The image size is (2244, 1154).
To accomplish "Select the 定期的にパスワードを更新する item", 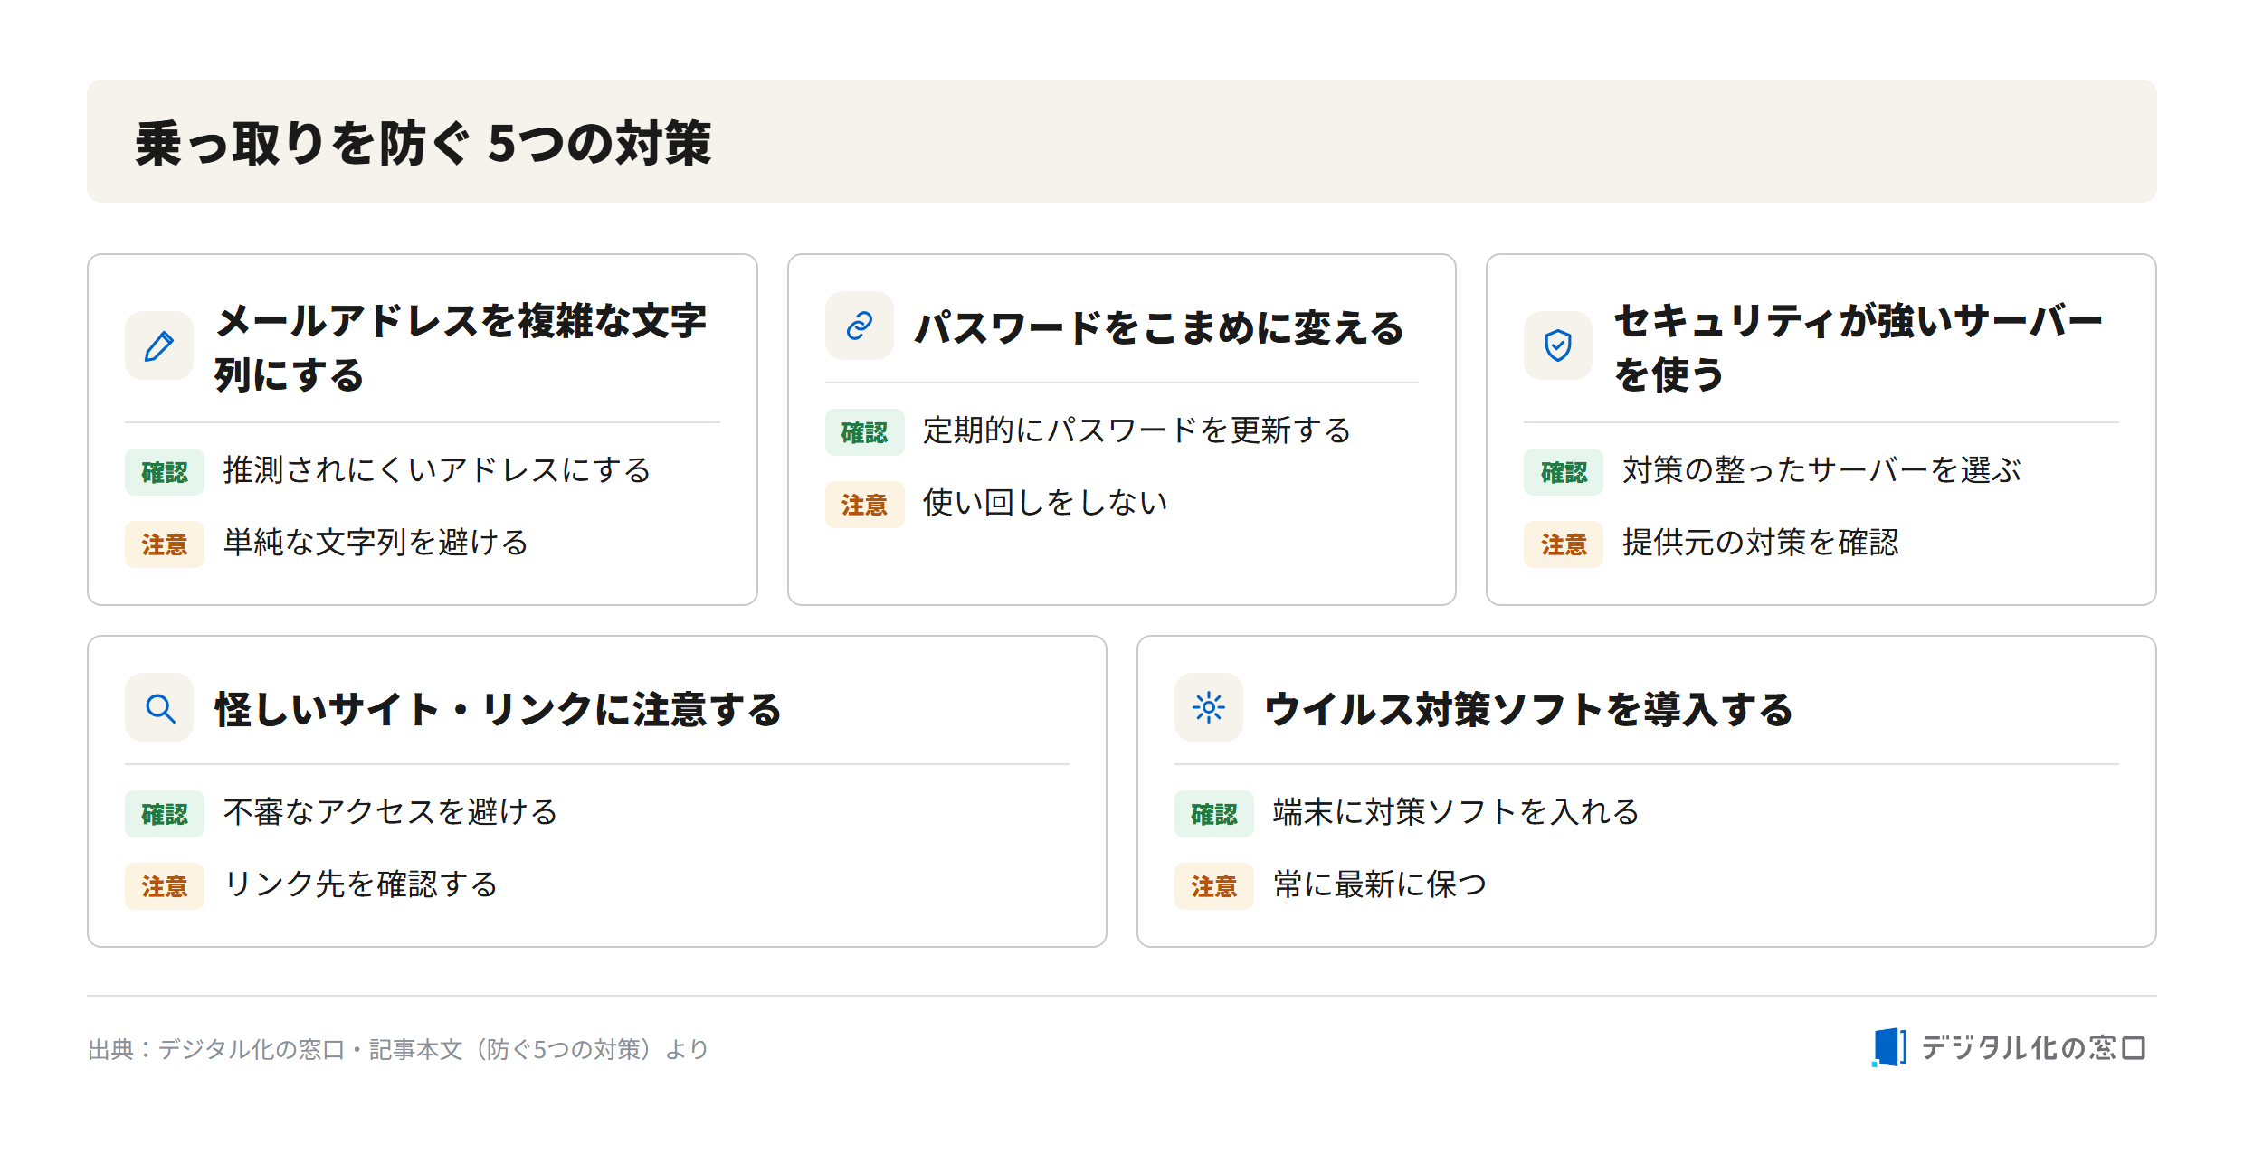I will 1136,430.
